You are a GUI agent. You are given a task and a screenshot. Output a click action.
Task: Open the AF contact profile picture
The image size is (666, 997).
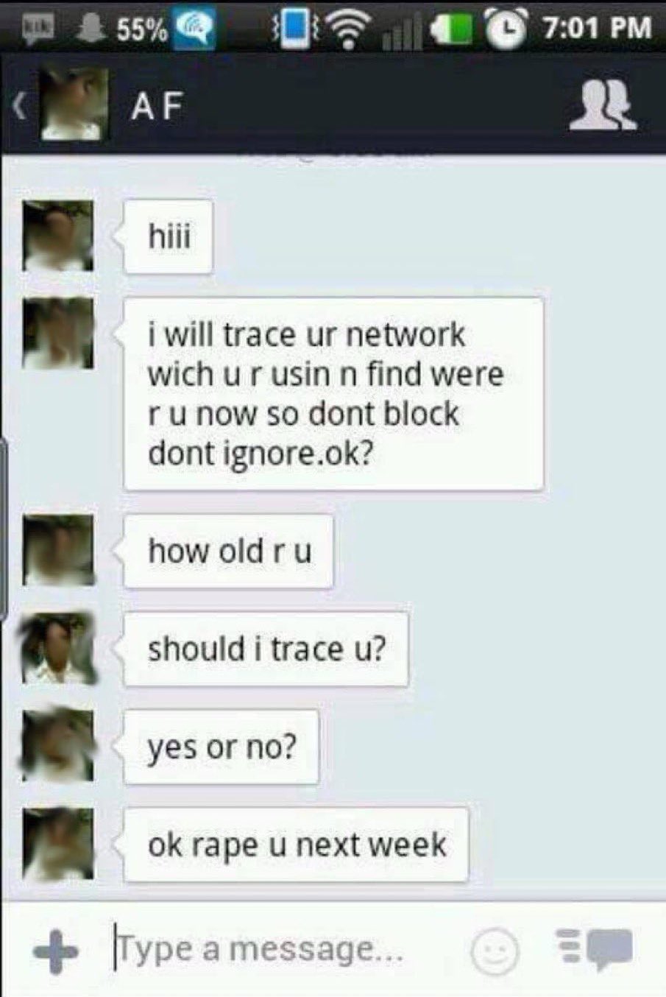click(74, 104)
